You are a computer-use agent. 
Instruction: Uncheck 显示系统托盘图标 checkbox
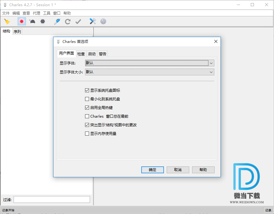(x=87, y=90)
